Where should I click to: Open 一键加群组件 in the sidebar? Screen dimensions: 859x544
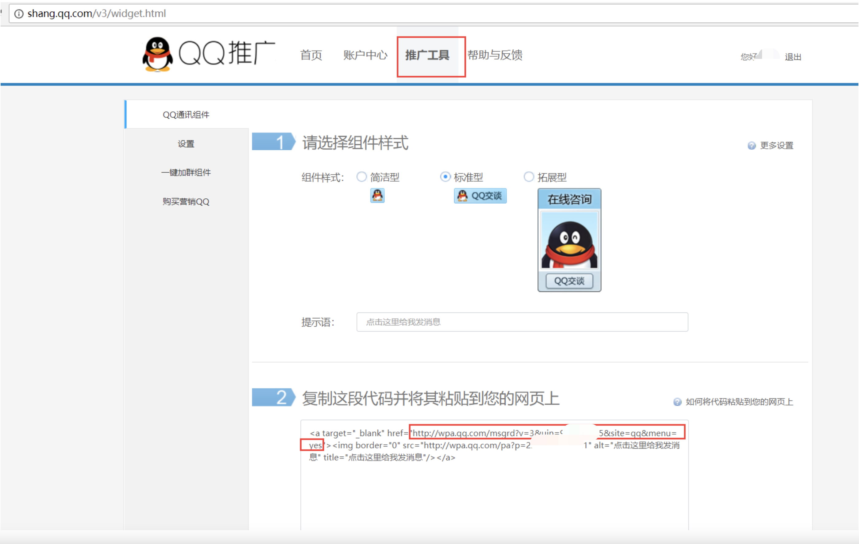pyautogui.click(x=186, y=173)
